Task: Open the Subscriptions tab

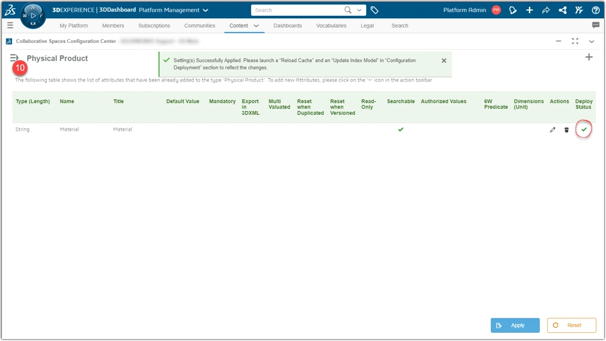Action: (x=154, y=25)
